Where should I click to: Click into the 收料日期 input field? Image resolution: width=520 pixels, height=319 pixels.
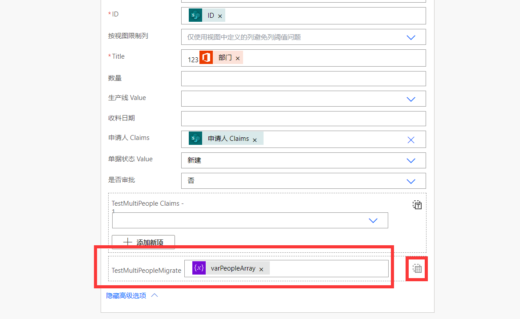tap(304, 119)
